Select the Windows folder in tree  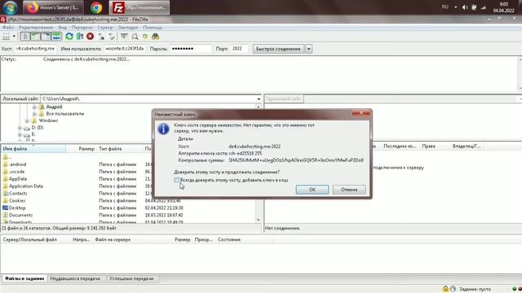tap(48, 120)
